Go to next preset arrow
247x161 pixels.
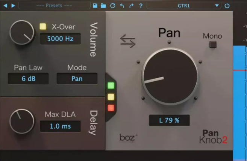[x=13, y=6]
